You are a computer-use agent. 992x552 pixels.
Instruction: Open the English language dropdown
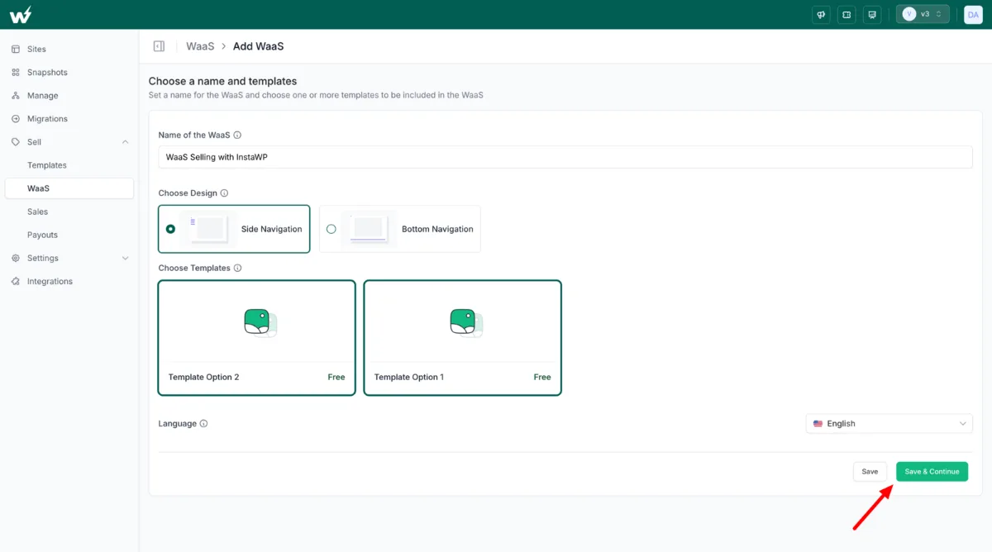(889, 424)
